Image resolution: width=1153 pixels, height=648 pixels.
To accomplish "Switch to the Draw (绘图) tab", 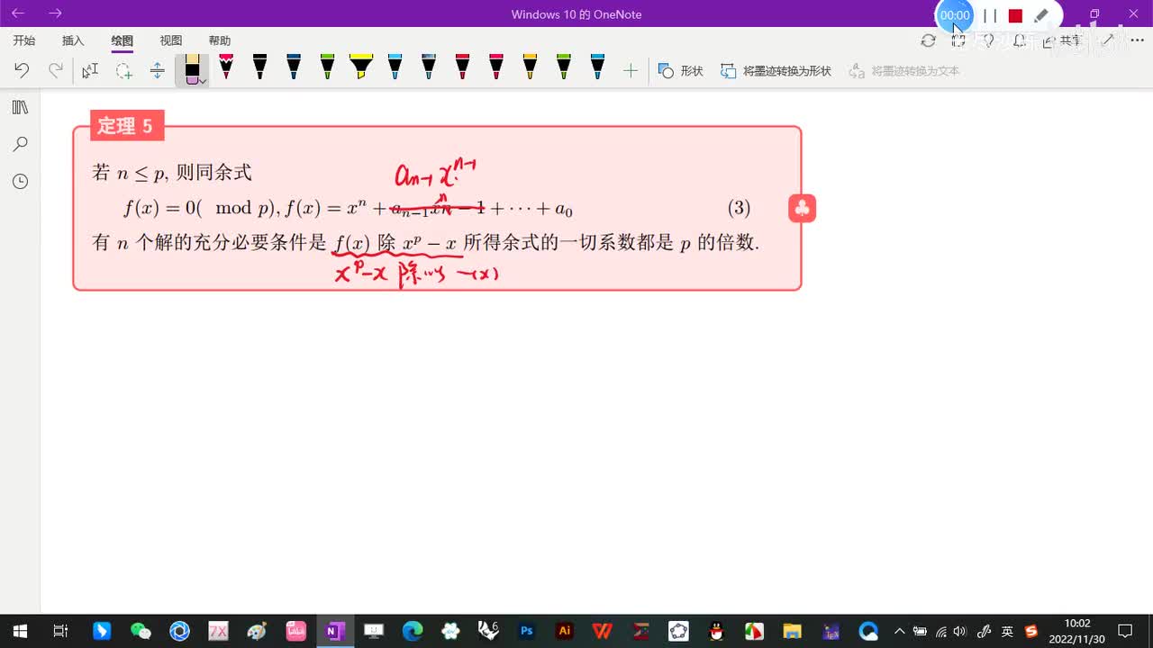I will pyautogui.click(x=122, y=40).
